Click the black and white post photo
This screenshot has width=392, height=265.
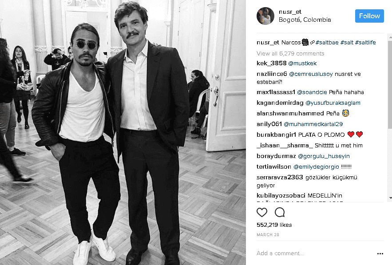123,132
